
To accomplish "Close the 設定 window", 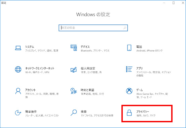I will pos(183,3).
